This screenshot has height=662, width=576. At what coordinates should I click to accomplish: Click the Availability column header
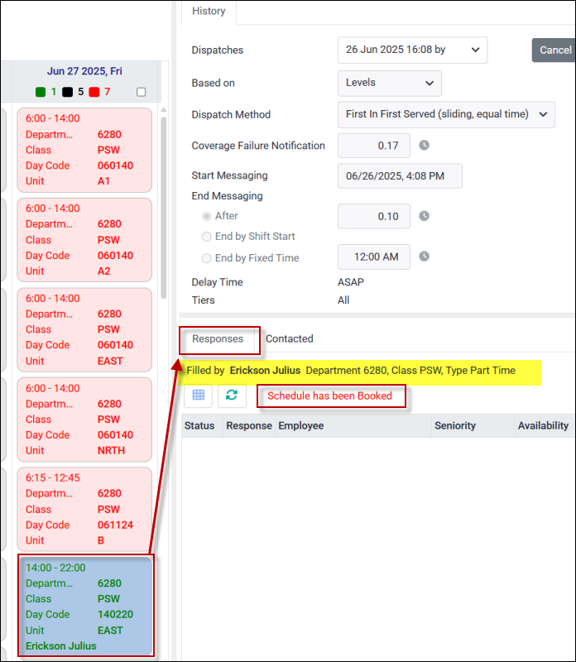pos(545,425)
